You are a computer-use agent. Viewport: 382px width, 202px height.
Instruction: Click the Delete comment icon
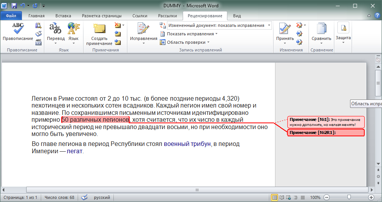point(118,25)
